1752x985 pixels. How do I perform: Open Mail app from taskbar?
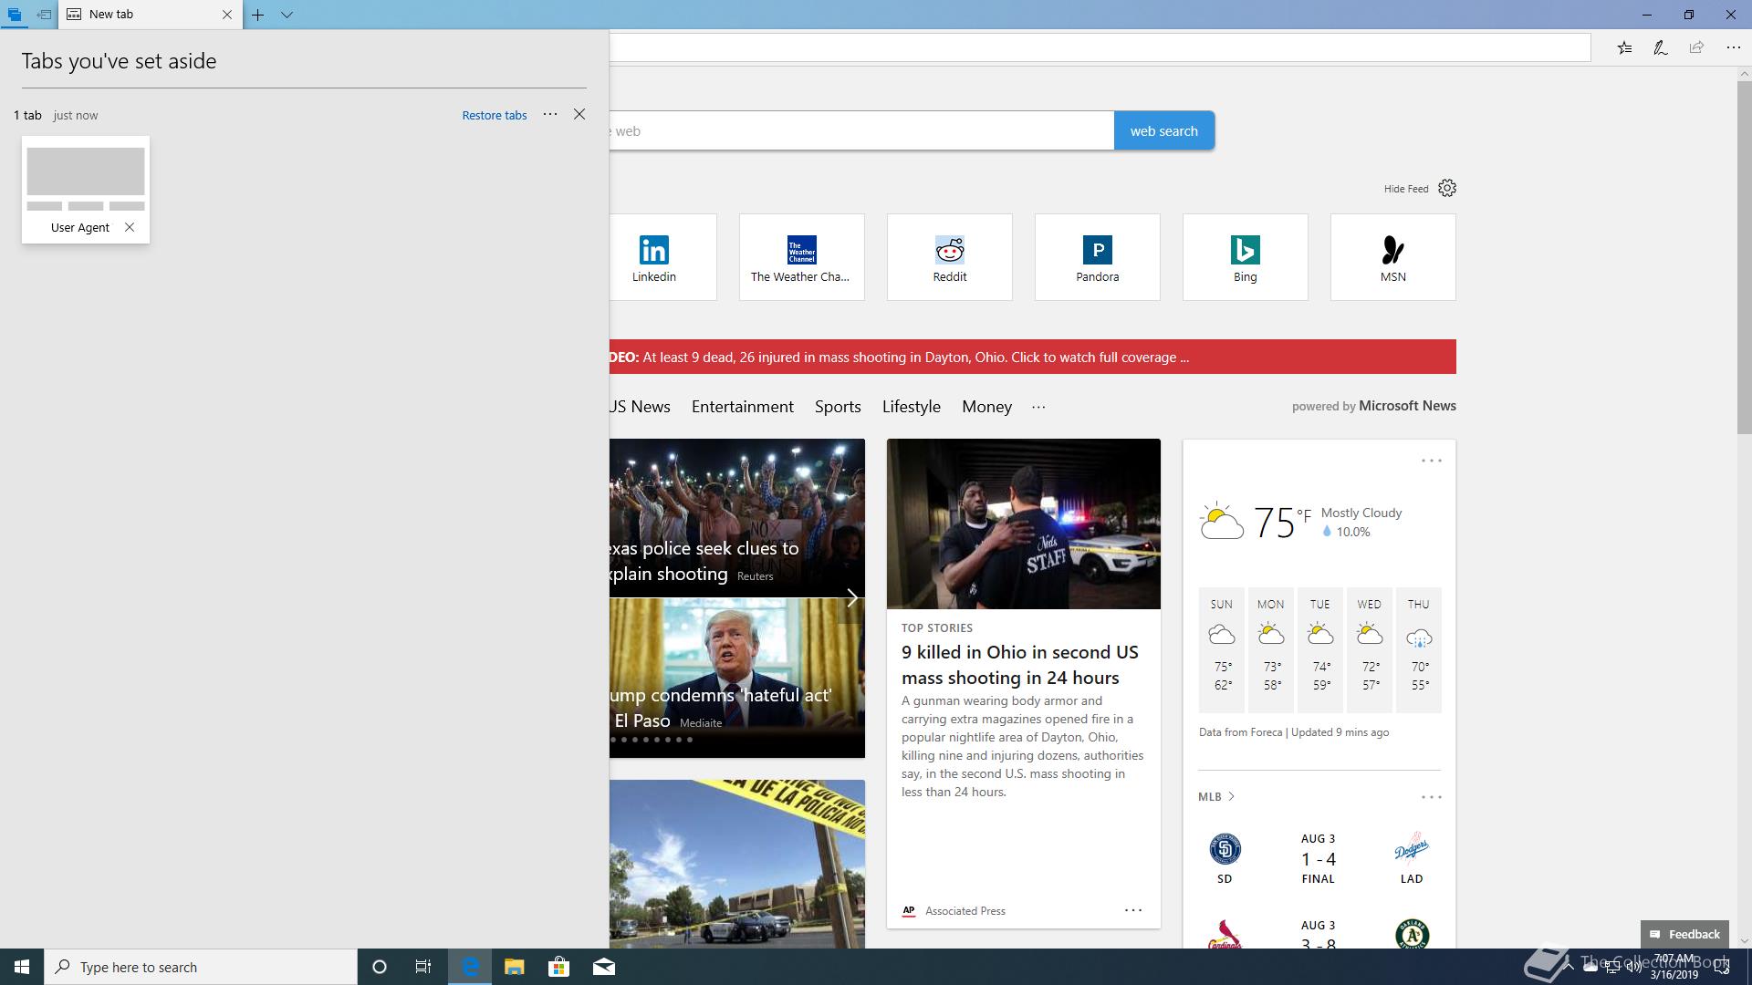604,967
